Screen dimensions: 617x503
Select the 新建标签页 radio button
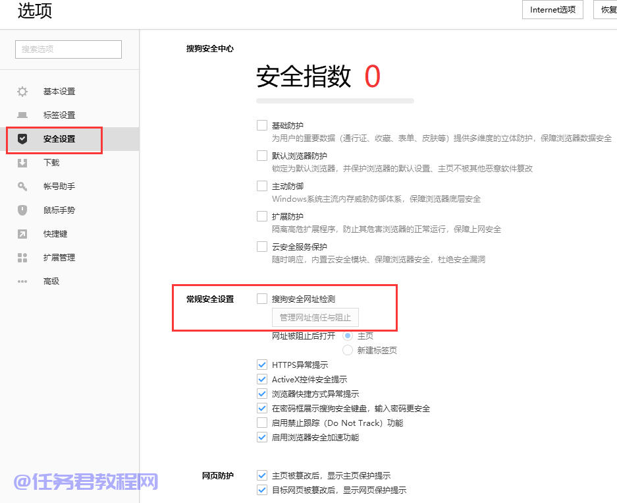(348, 350)
